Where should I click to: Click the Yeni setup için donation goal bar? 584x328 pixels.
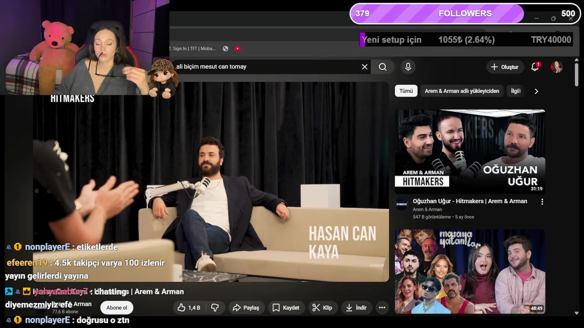(466, 40)
